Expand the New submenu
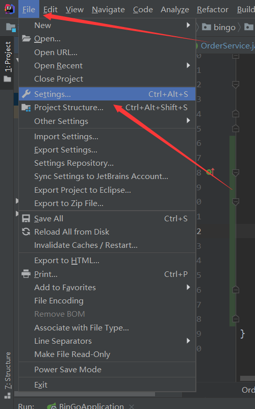This screenshot has width=255, height=409. 107,25
